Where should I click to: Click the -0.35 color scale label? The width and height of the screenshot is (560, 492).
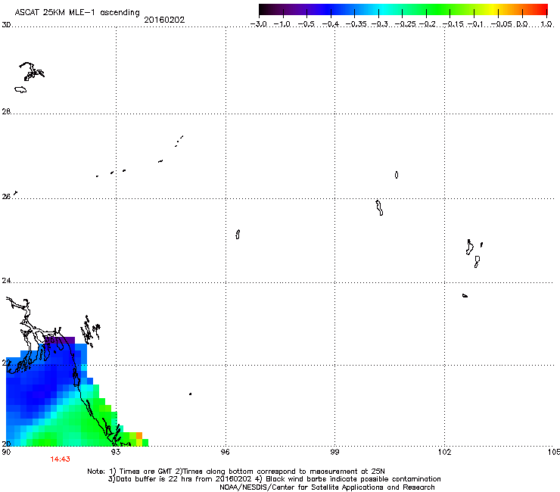coord(355,24)
